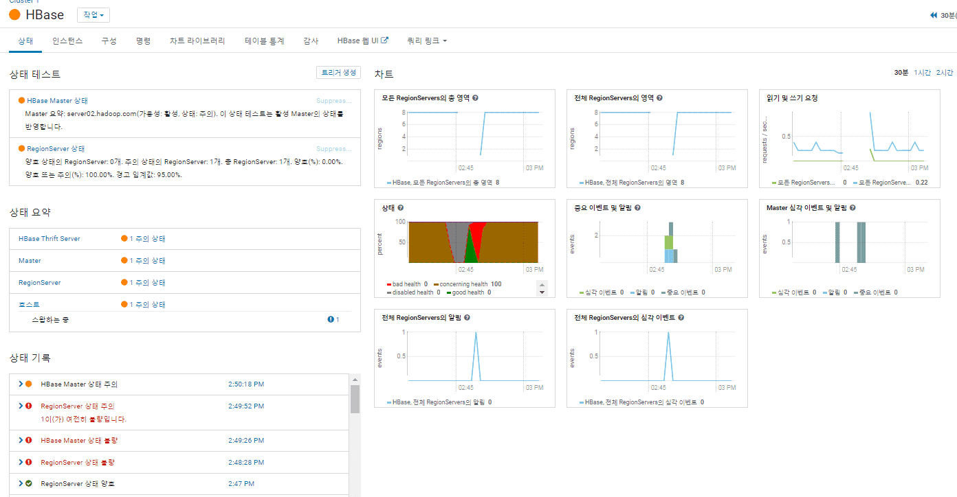Click the 2:50:18 PM history timestamp
Image resolution: width=957 pixels, height=497 pixels.
click(246, 384)
